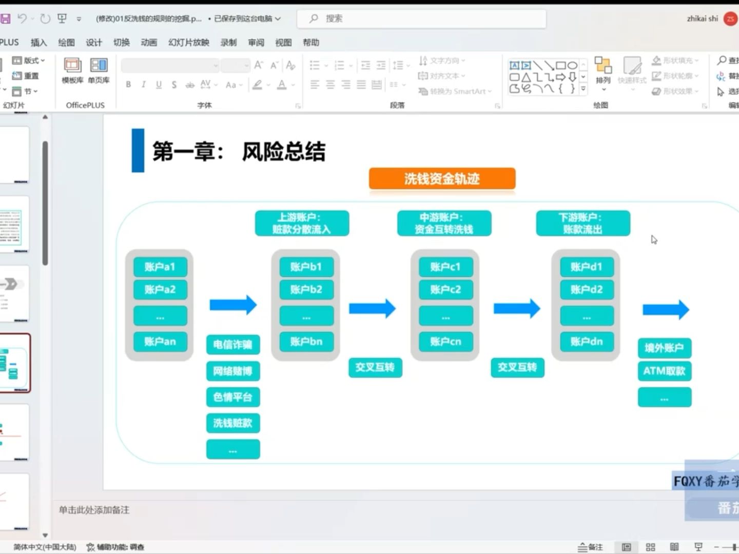739x554 pixels.
Task: Open the 节 section menu
Action: coord(25,91)
